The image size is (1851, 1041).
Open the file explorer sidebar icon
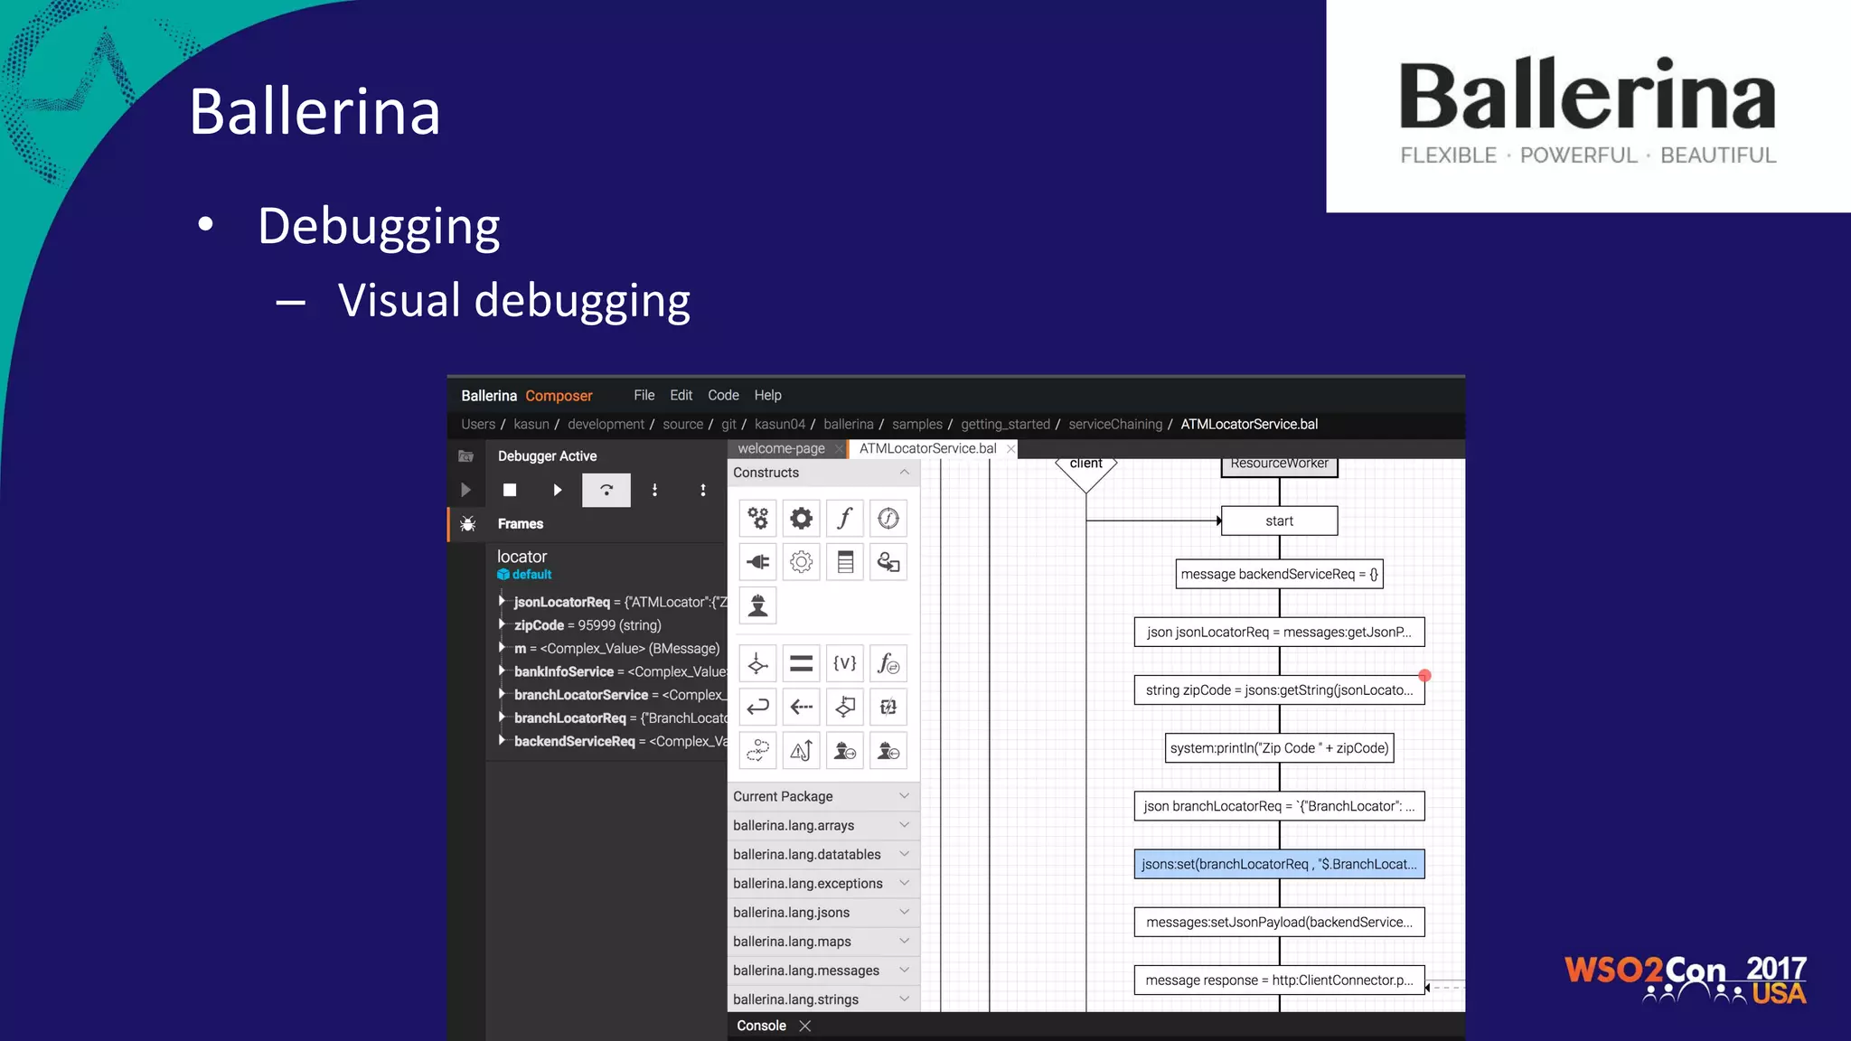(466, 456)
